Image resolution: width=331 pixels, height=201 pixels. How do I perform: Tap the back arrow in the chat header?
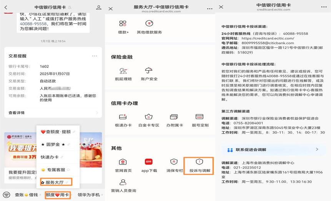point(6,8)
